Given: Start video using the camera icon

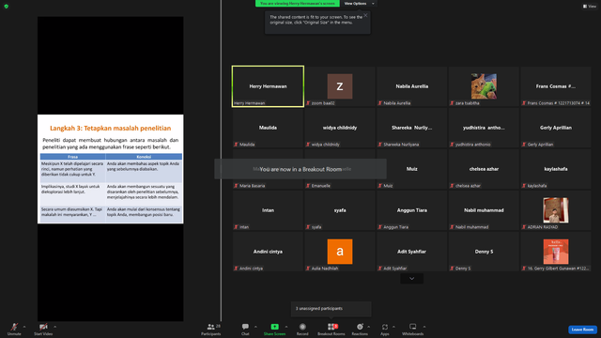Looking at the screenshot, I should coord(43,329).
